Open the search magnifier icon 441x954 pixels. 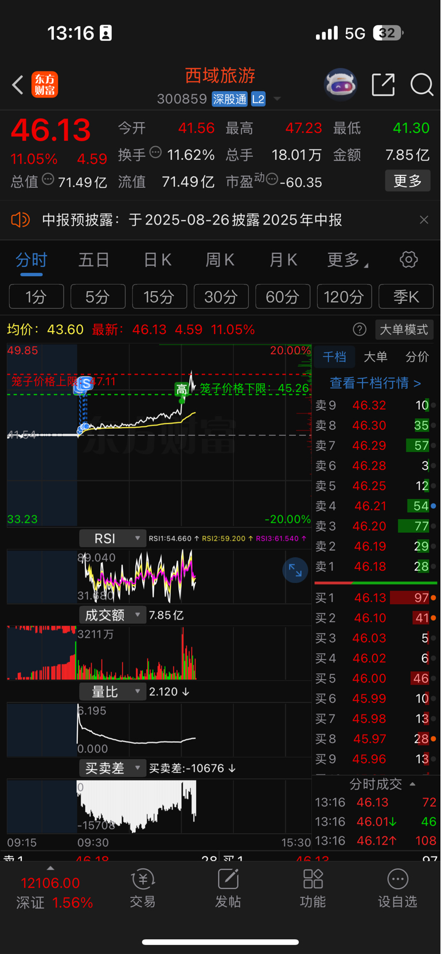pyautogui.click(x=422, y=85)
